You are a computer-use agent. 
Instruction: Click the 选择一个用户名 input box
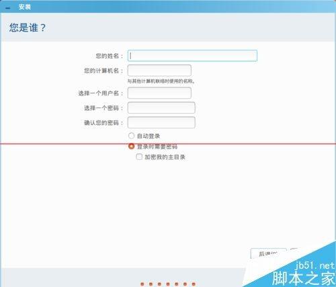coord(159,93)
